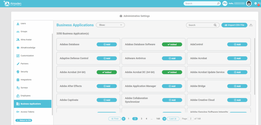Select Integrations in the sidebar

[26, 80]
